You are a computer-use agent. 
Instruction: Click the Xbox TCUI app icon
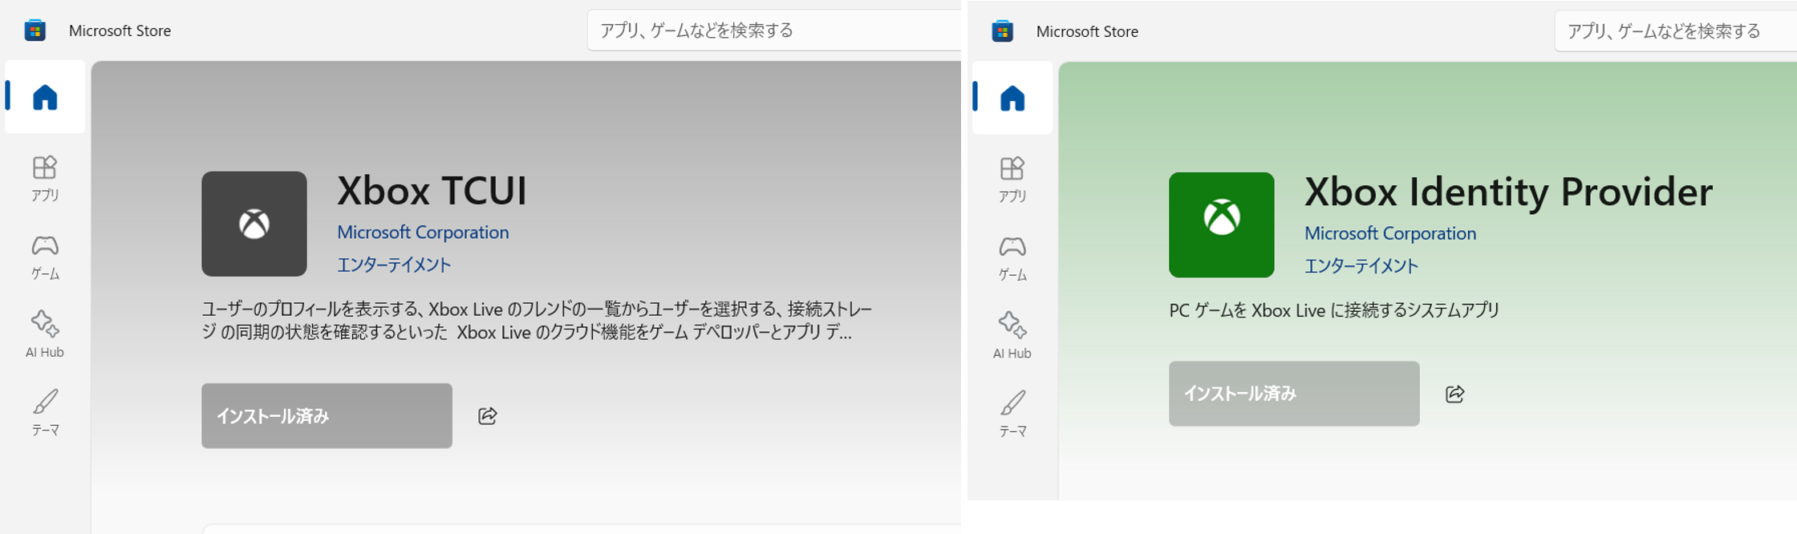pos(254,224)
